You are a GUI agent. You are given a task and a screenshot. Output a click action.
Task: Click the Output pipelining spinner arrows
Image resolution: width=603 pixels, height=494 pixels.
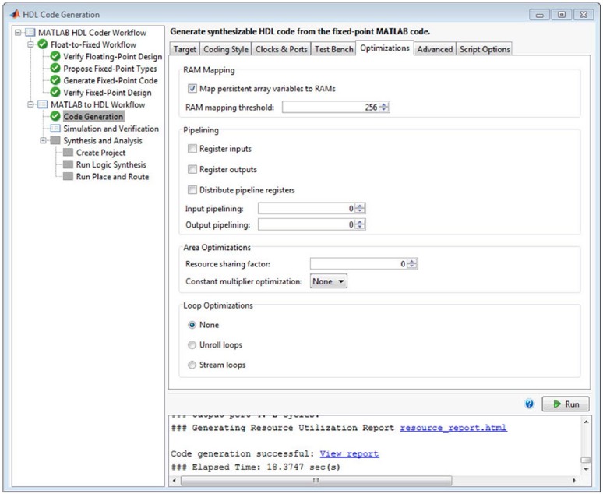360,224
